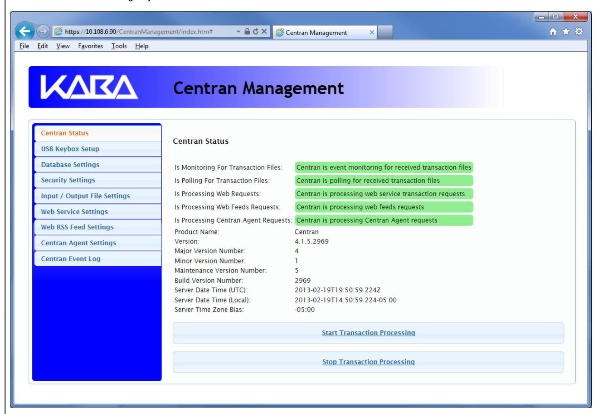601x414 pixels.
Task: Open Centran Agent Settings
Action: (x=98, y=243)
